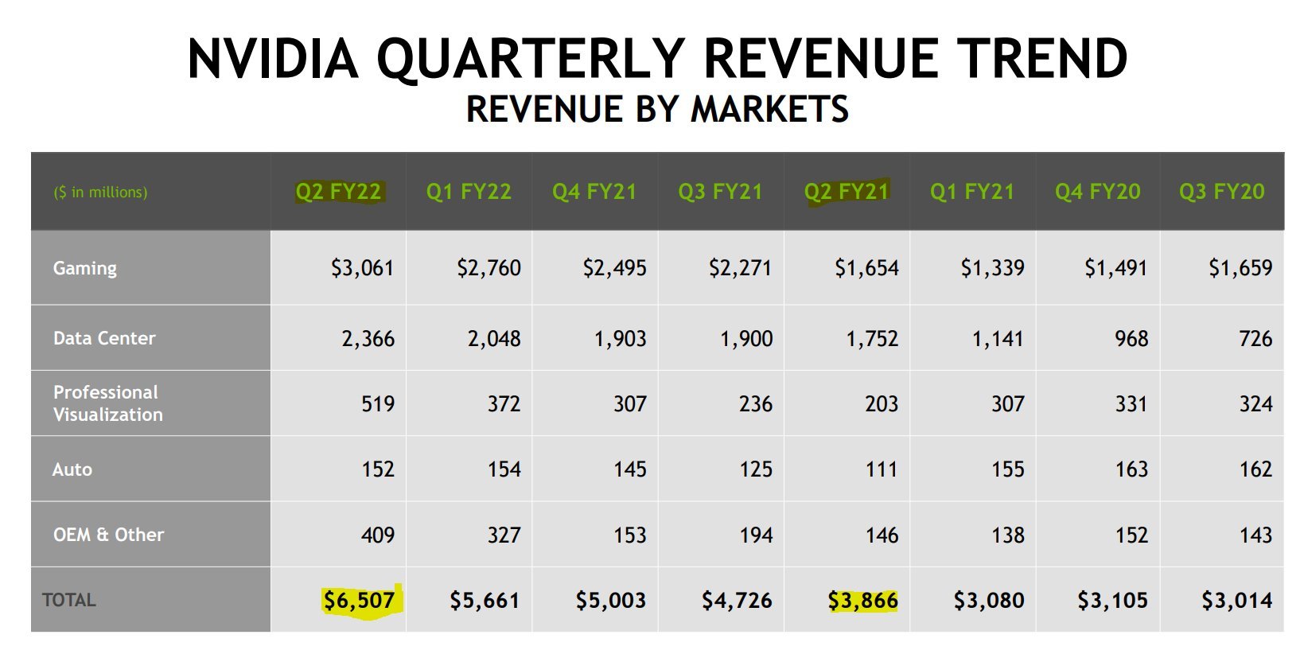Click the '($ in millions)' label
This screenshot has width=1304, height=658.
coord(100,192)
